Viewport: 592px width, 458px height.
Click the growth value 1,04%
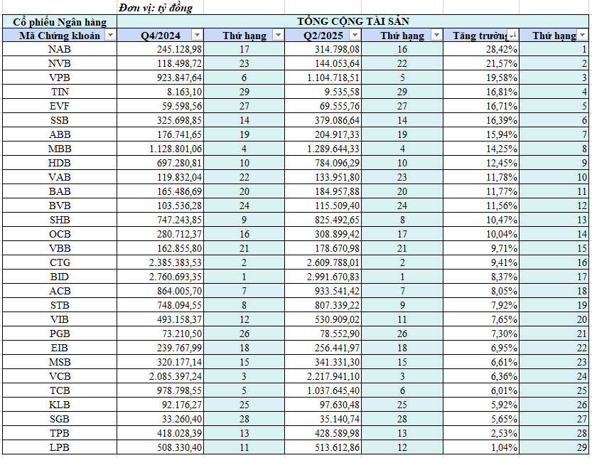(x=481, y=448)
